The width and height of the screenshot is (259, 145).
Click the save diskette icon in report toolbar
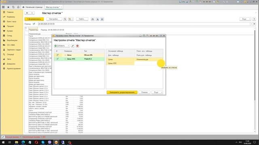(102, 19)
